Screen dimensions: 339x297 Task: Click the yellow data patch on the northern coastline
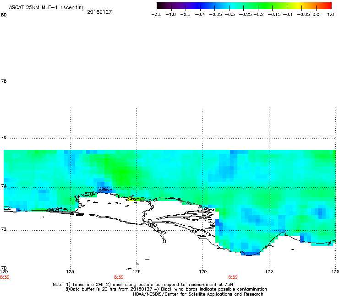(131, 199)
